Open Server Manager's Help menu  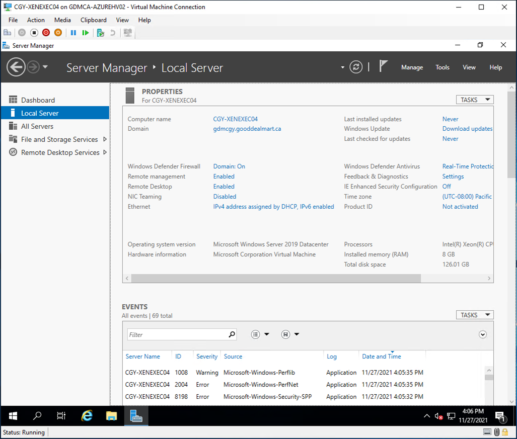click(x=495, y=67)
